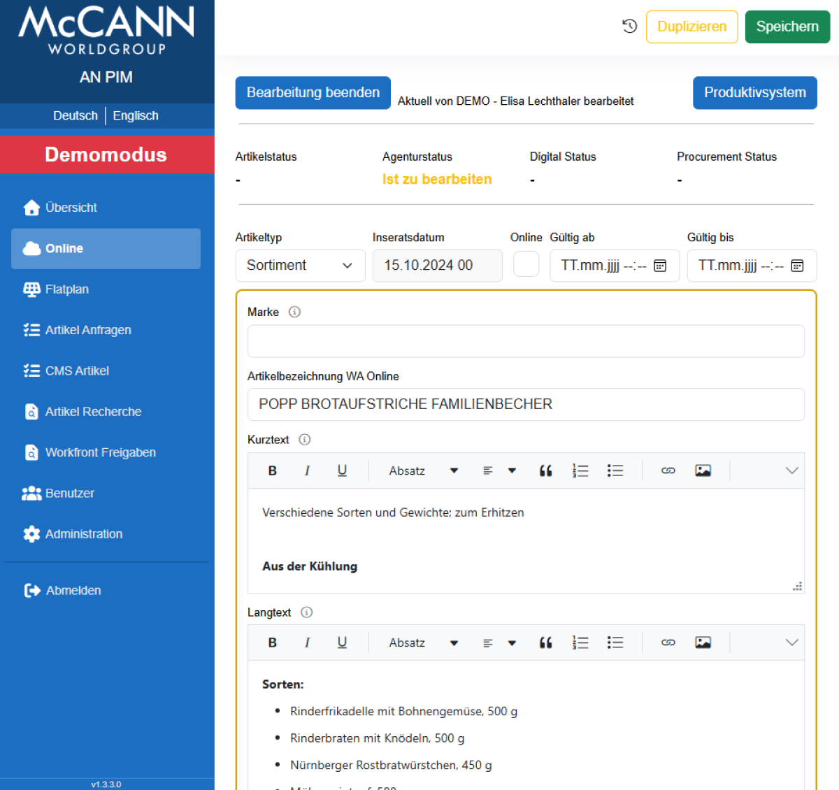Toggle italic in Kurztext editor

click(307, 471)
